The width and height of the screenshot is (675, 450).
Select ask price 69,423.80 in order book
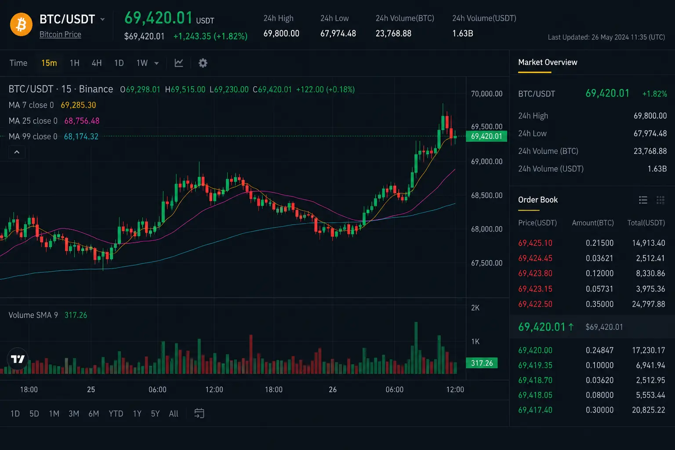tap(535, 273)
